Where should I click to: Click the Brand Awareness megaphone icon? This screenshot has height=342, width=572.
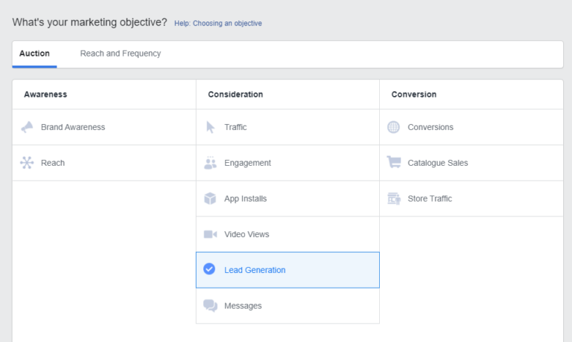coord(27,127)
